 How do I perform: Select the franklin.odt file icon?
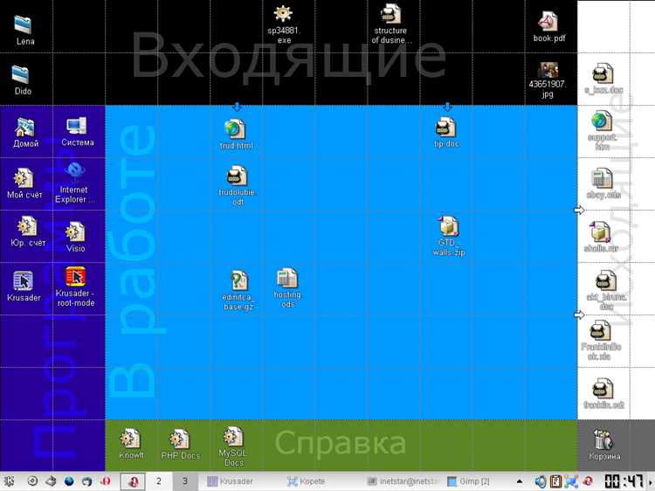pos(603,389)
